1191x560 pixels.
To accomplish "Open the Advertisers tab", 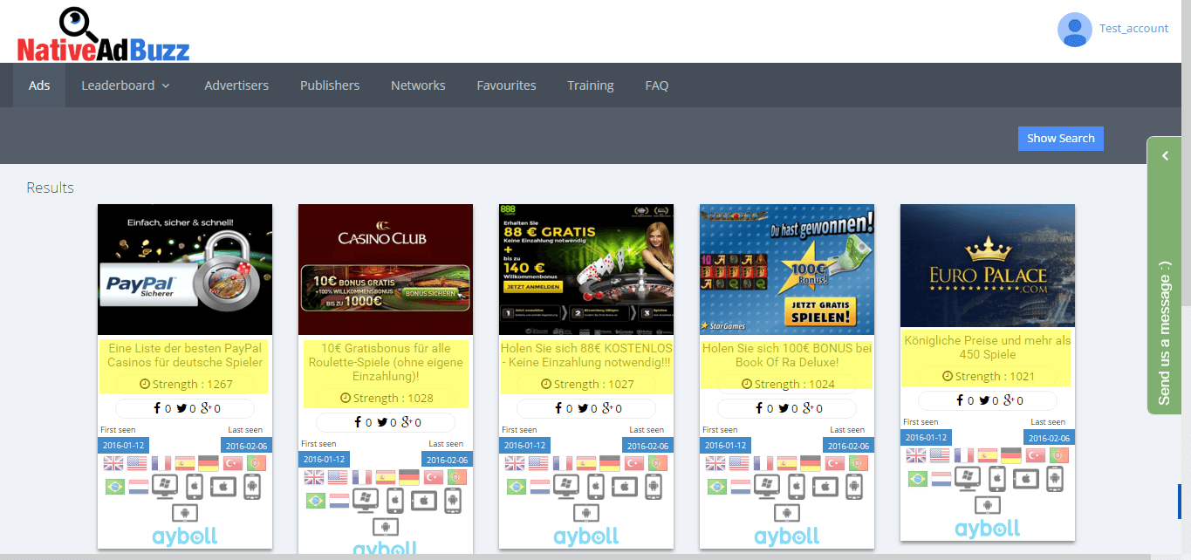I will point(236,85).
